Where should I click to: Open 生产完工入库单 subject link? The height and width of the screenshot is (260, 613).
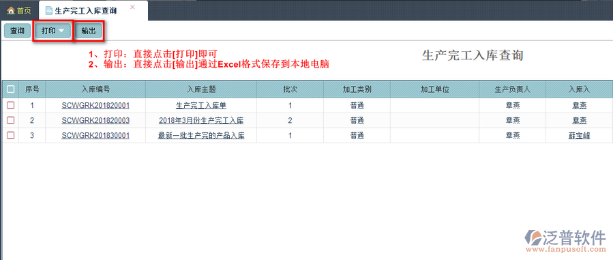pos(201,106)
